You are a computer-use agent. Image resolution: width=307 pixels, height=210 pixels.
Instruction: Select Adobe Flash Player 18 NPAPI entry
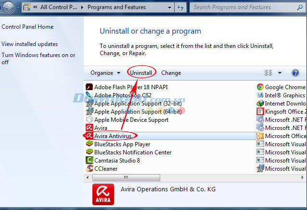pos(131,87)
